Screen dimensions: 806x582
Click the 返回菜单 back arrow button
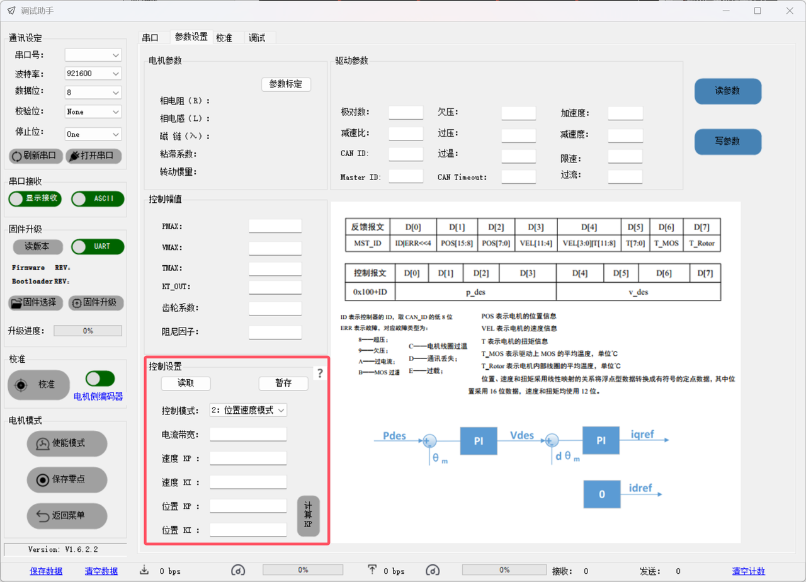point(67,516)
